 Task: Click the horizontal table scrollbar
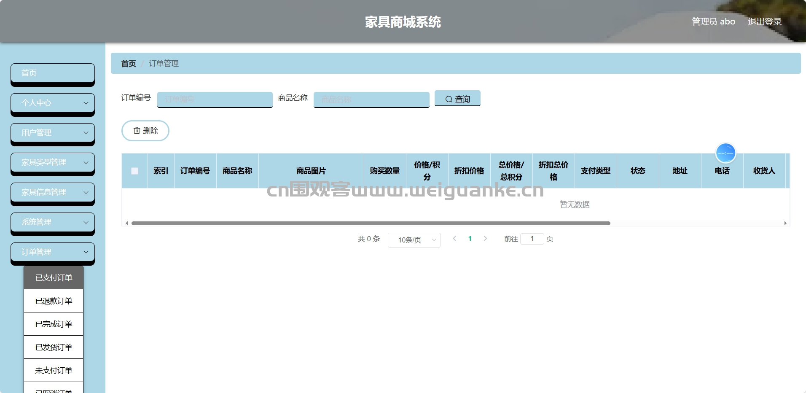371,223
